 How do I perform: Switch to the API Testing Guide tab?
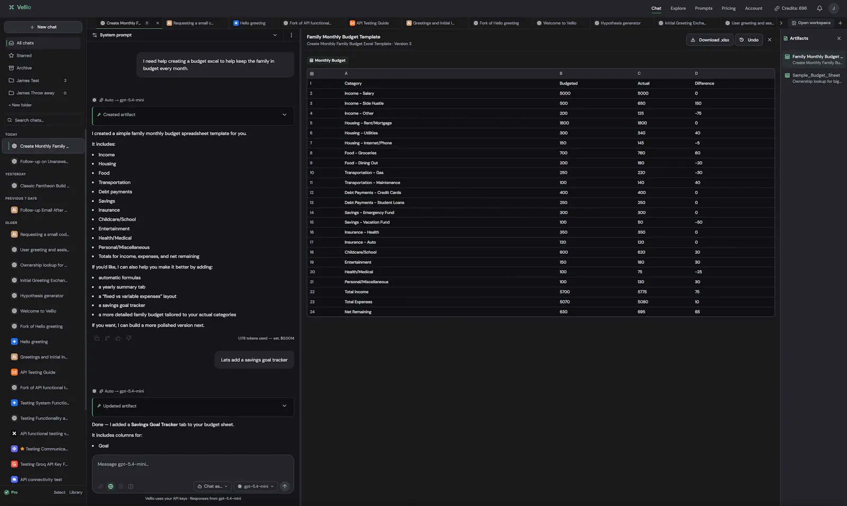click(372, 23)
